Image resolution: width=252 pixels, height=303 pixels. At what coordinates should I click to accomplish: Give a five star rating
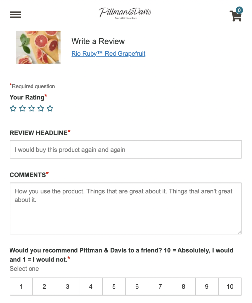[x=50, y=109]
